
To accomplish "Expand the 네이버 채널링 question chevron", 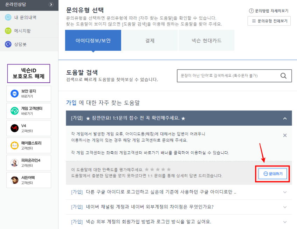I will click(x=285, y=207).
